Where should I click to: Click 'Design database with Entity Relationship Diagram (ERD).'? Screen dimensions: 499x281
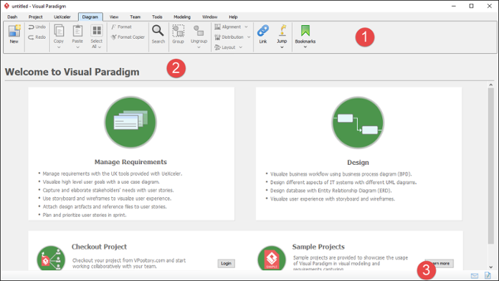(x=331, y=191)
